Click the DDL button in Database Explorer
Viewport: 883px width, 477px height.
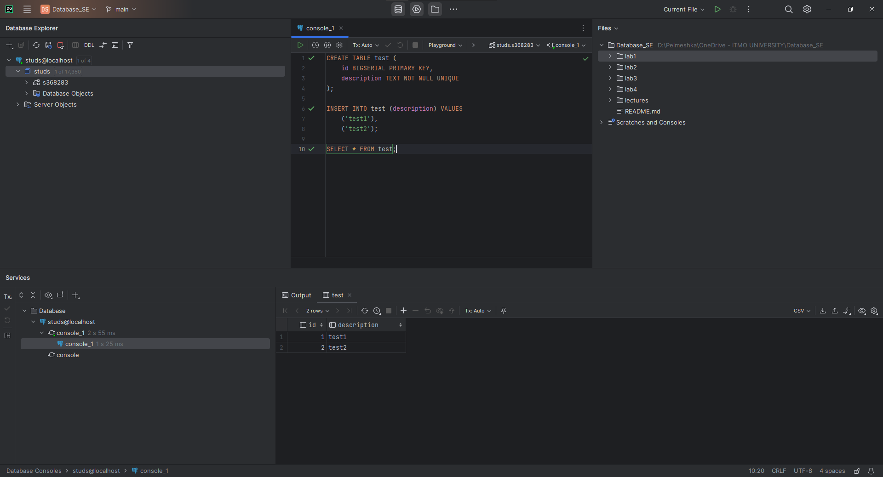[89, 45]
